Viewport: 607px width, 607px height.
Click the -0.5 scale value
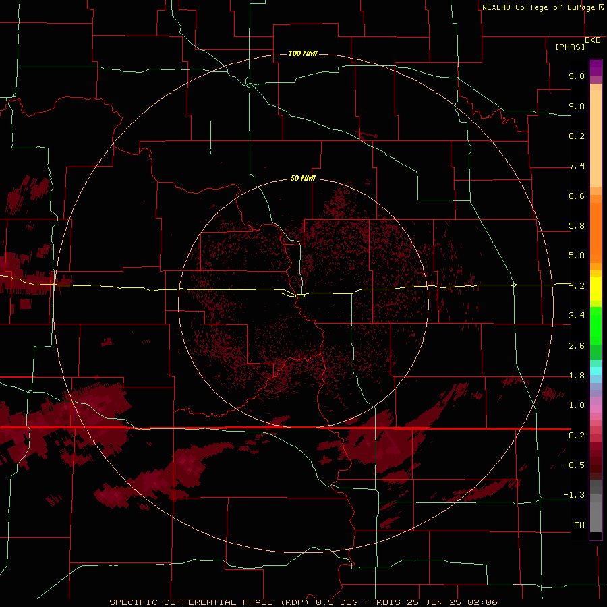click(x=574, y=465)
